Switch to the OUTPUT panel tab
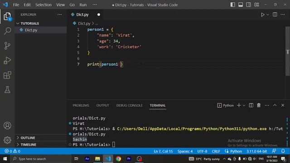 point(103,105)
